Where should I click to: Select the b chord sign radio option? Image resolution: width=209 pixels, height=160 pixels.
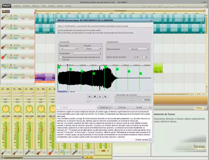click(144, 57)
